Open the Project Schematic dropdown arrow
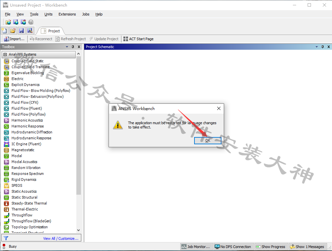Viewport: 332px width, 251px height. click(x=317, y=47)
